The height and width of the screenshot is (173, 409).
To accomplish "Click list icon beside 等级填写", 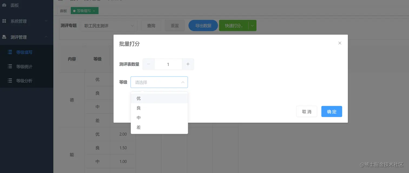I will pos(10,52).
